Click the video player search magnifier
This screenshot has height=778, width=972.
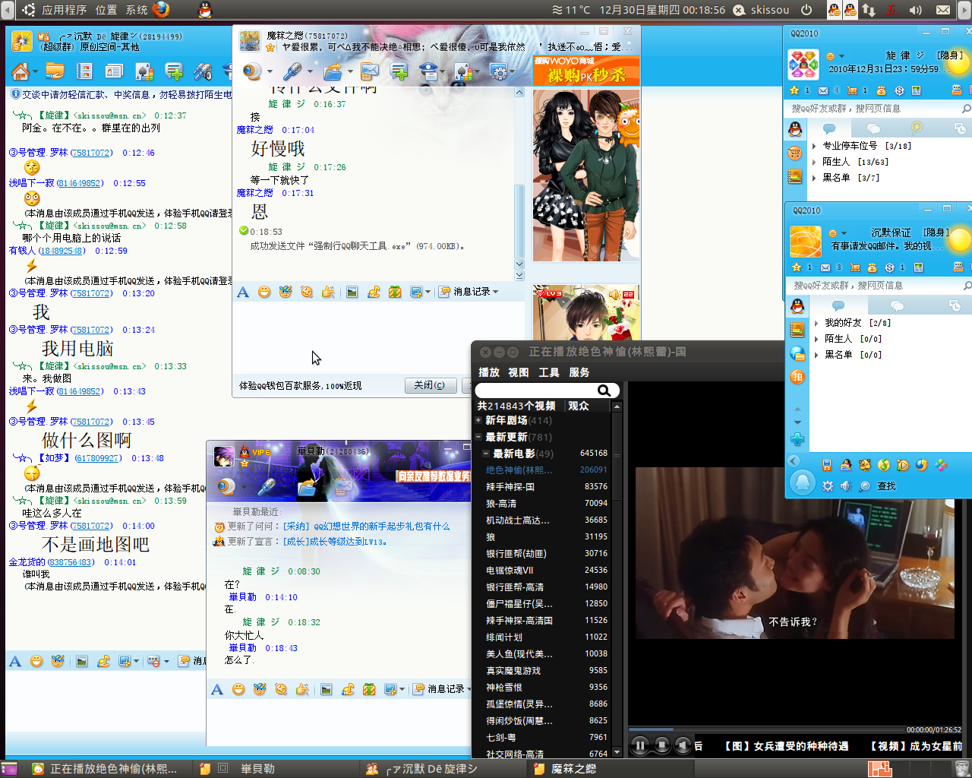point(604,391)
